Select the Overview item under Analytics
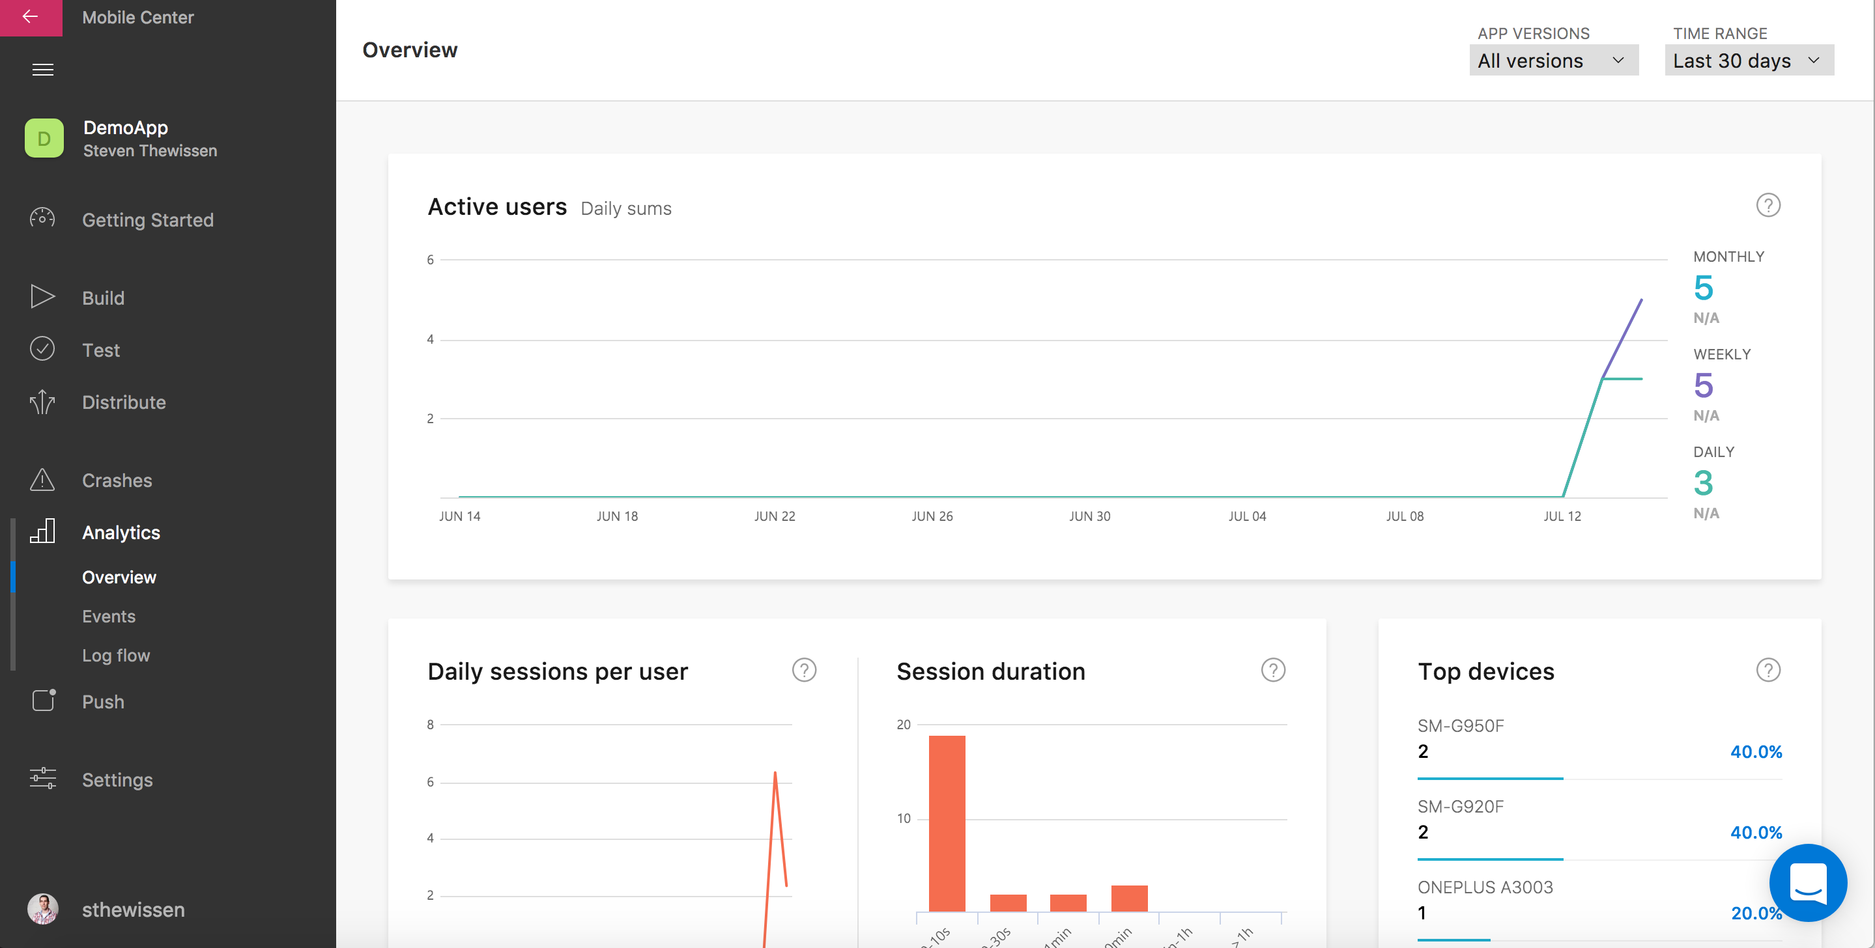Screen dimensions: 1875x948 (119, 577)
